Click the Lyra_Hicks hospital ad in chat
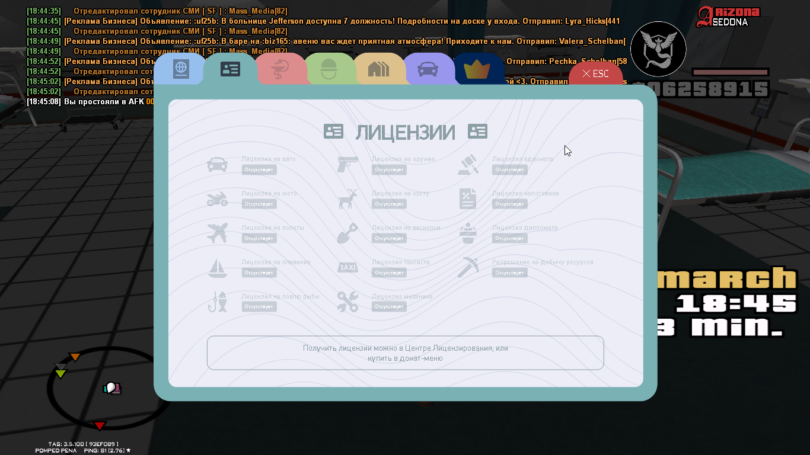 pyautogui.click(x=323, y=21)
